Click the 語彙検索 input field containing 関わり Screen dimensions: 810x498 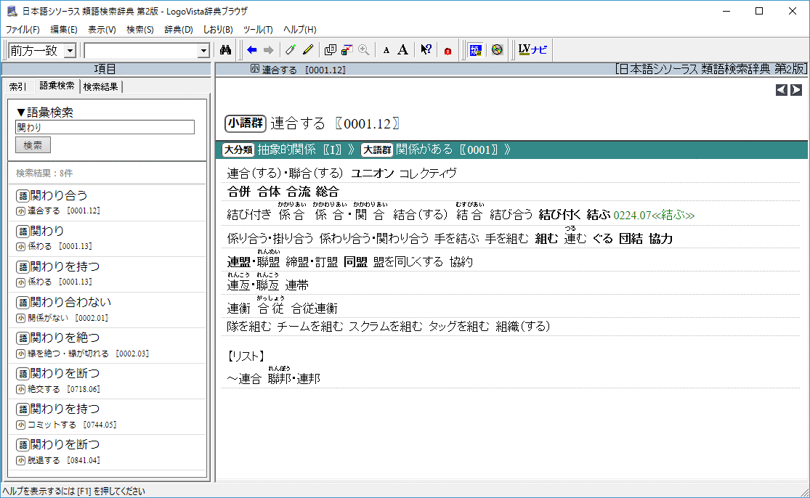[x=105, y=127]
